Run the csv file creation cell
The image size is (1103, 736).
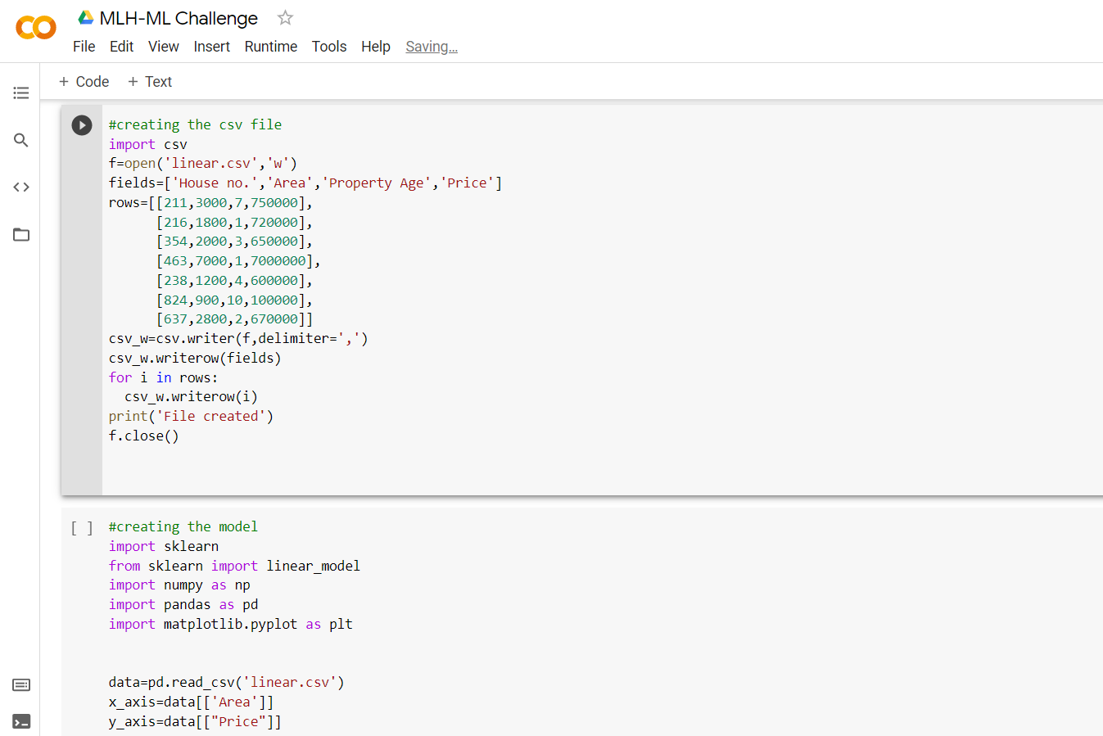tap(82, 125)
